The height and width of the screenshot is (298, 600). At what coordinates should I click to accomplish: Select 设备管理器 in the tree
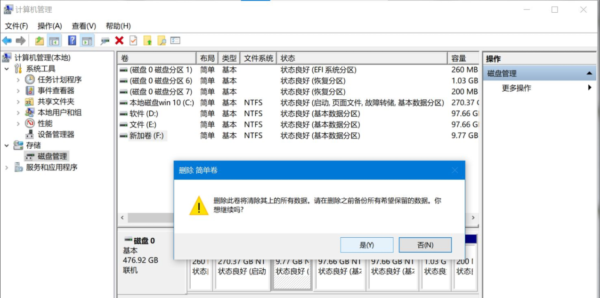[x=56, y=135]
